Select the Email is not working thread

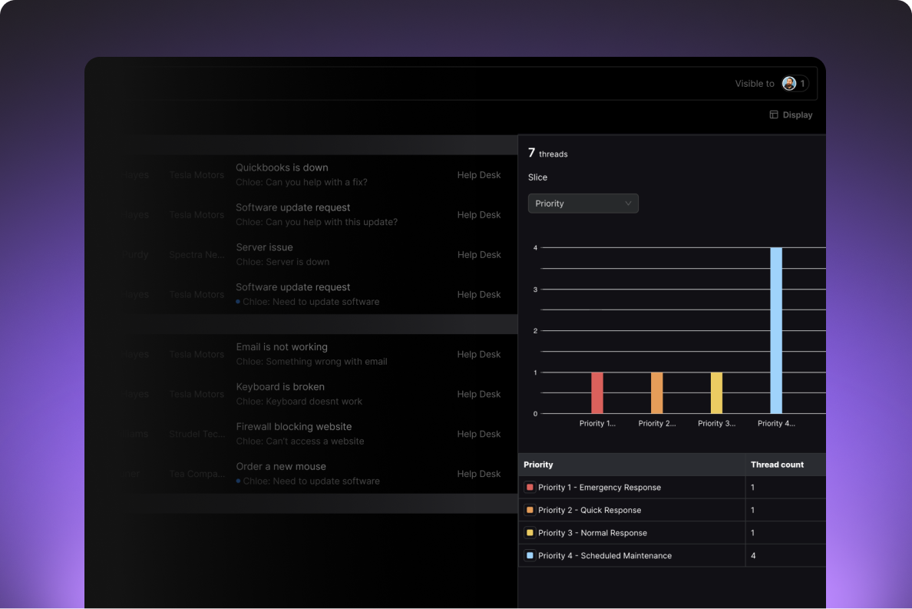(282, 347)
